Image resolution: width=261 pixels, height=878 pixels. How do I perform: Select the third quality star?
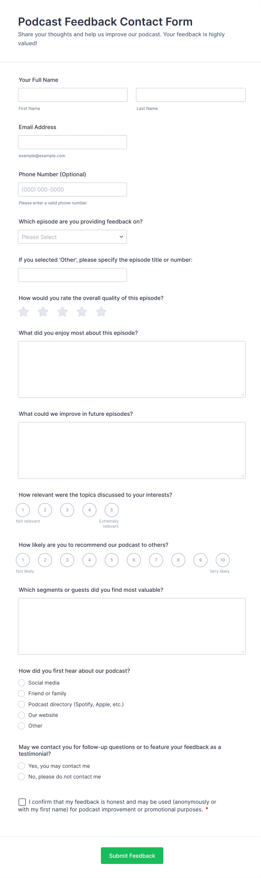coord(62,312)
